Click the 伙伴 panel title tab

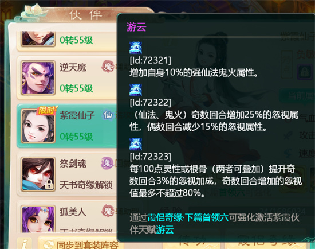tap(86, 15)
